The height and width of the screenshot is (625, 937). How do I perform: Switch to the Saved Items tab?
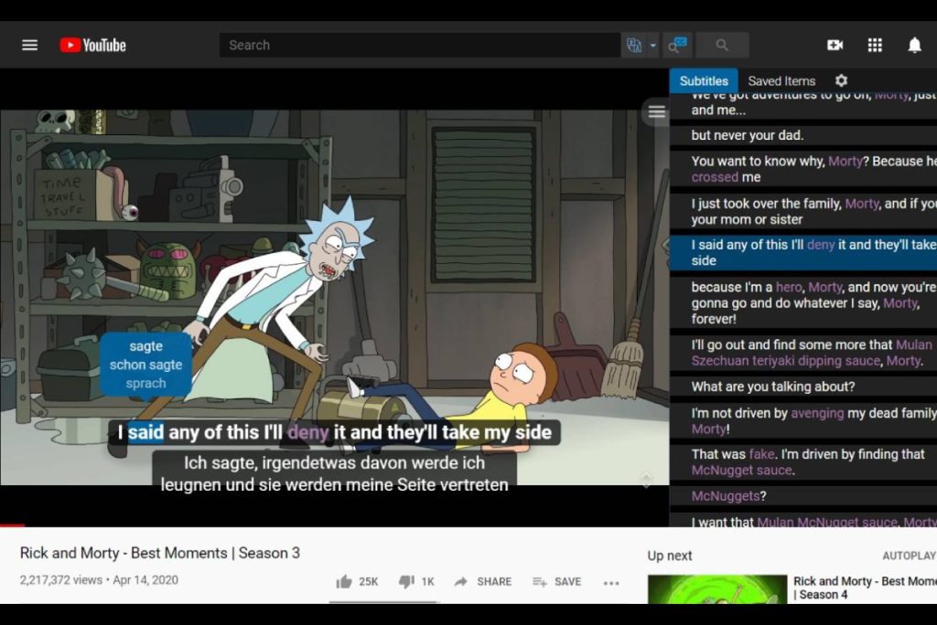pos(781,81)
